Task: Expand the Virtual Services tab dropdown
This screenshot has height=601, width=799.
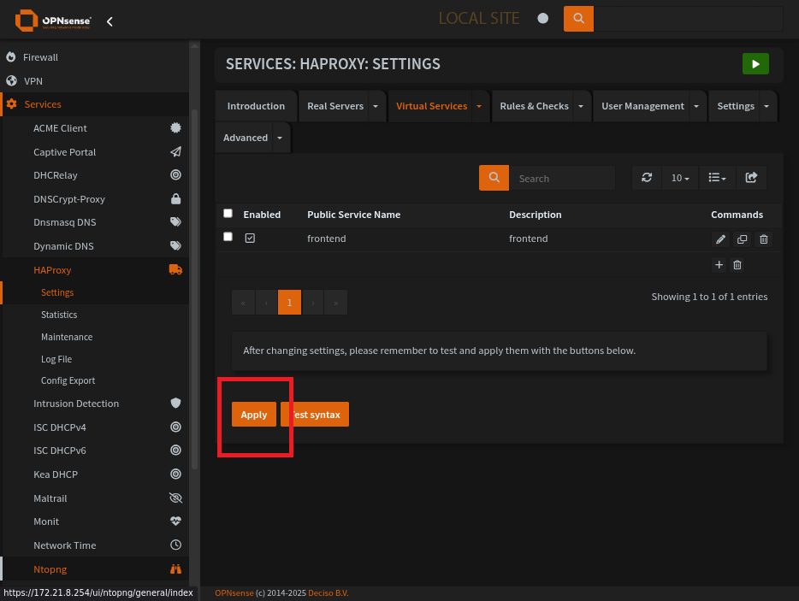Action: 479,107
